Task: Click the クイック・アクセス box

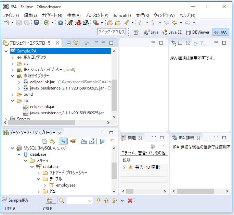Action: (x=111, y=32)
